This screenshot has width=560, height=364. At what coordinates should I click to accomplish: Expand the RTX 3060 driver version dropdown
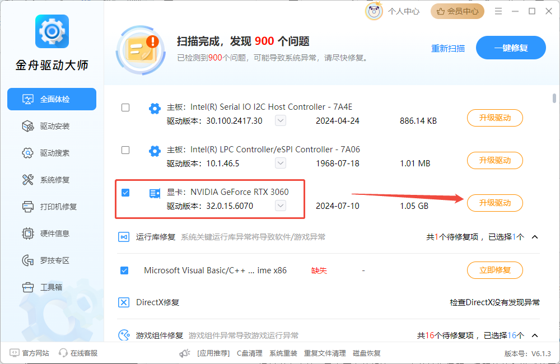(x=280, y=206)
